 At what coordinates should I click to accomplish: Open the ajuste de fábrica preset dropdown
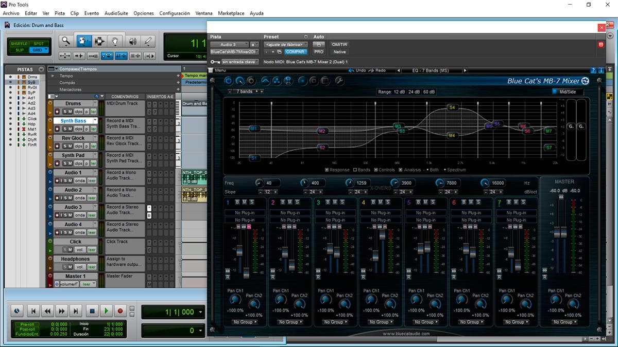pyautogui.click(x=286, y=45)
